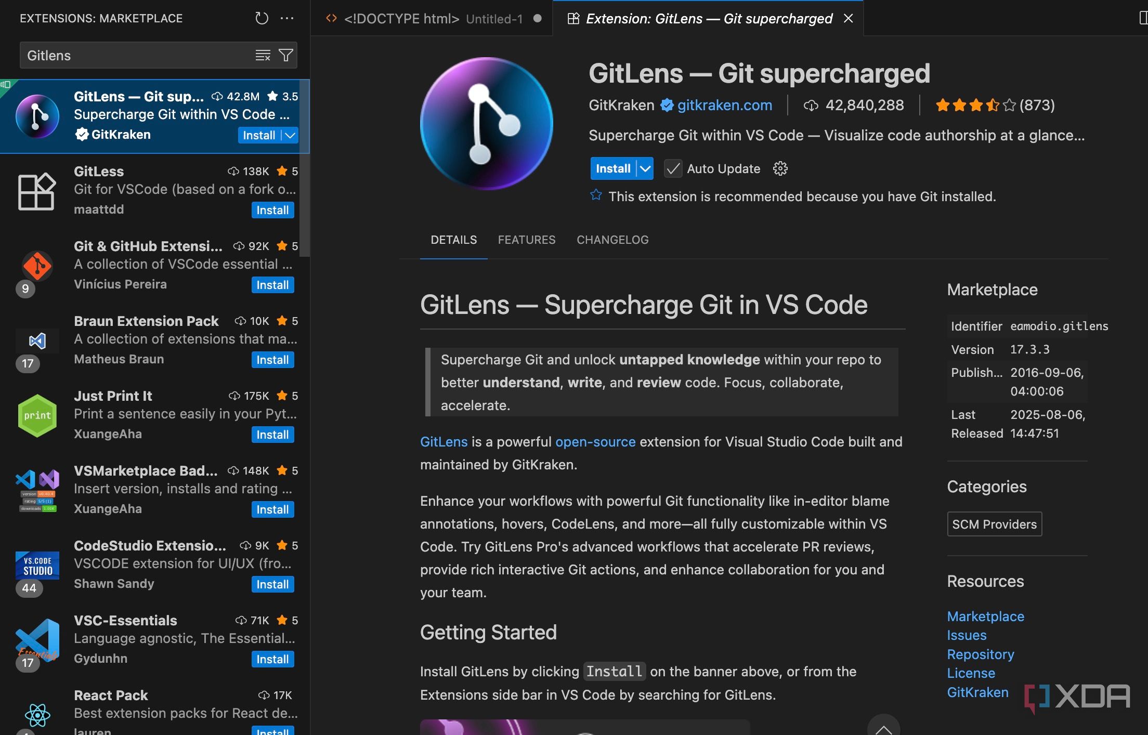1148x735 pixels.
Task: Click the SCM Providers category tag
Action: 994,524
